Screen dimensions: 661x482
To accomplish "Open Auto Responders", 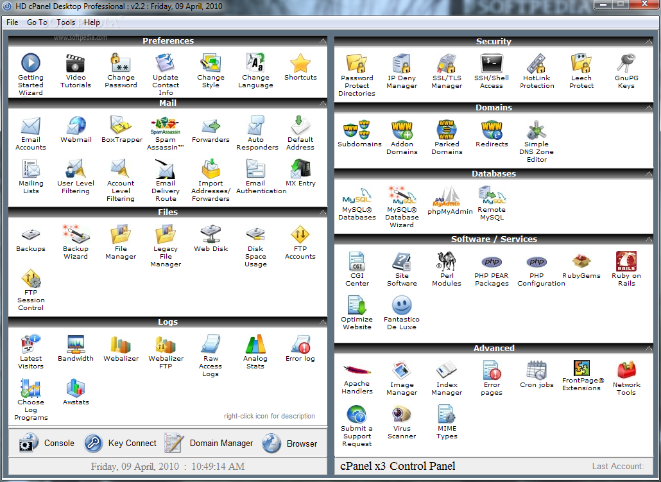I will [x=256, y=125].
